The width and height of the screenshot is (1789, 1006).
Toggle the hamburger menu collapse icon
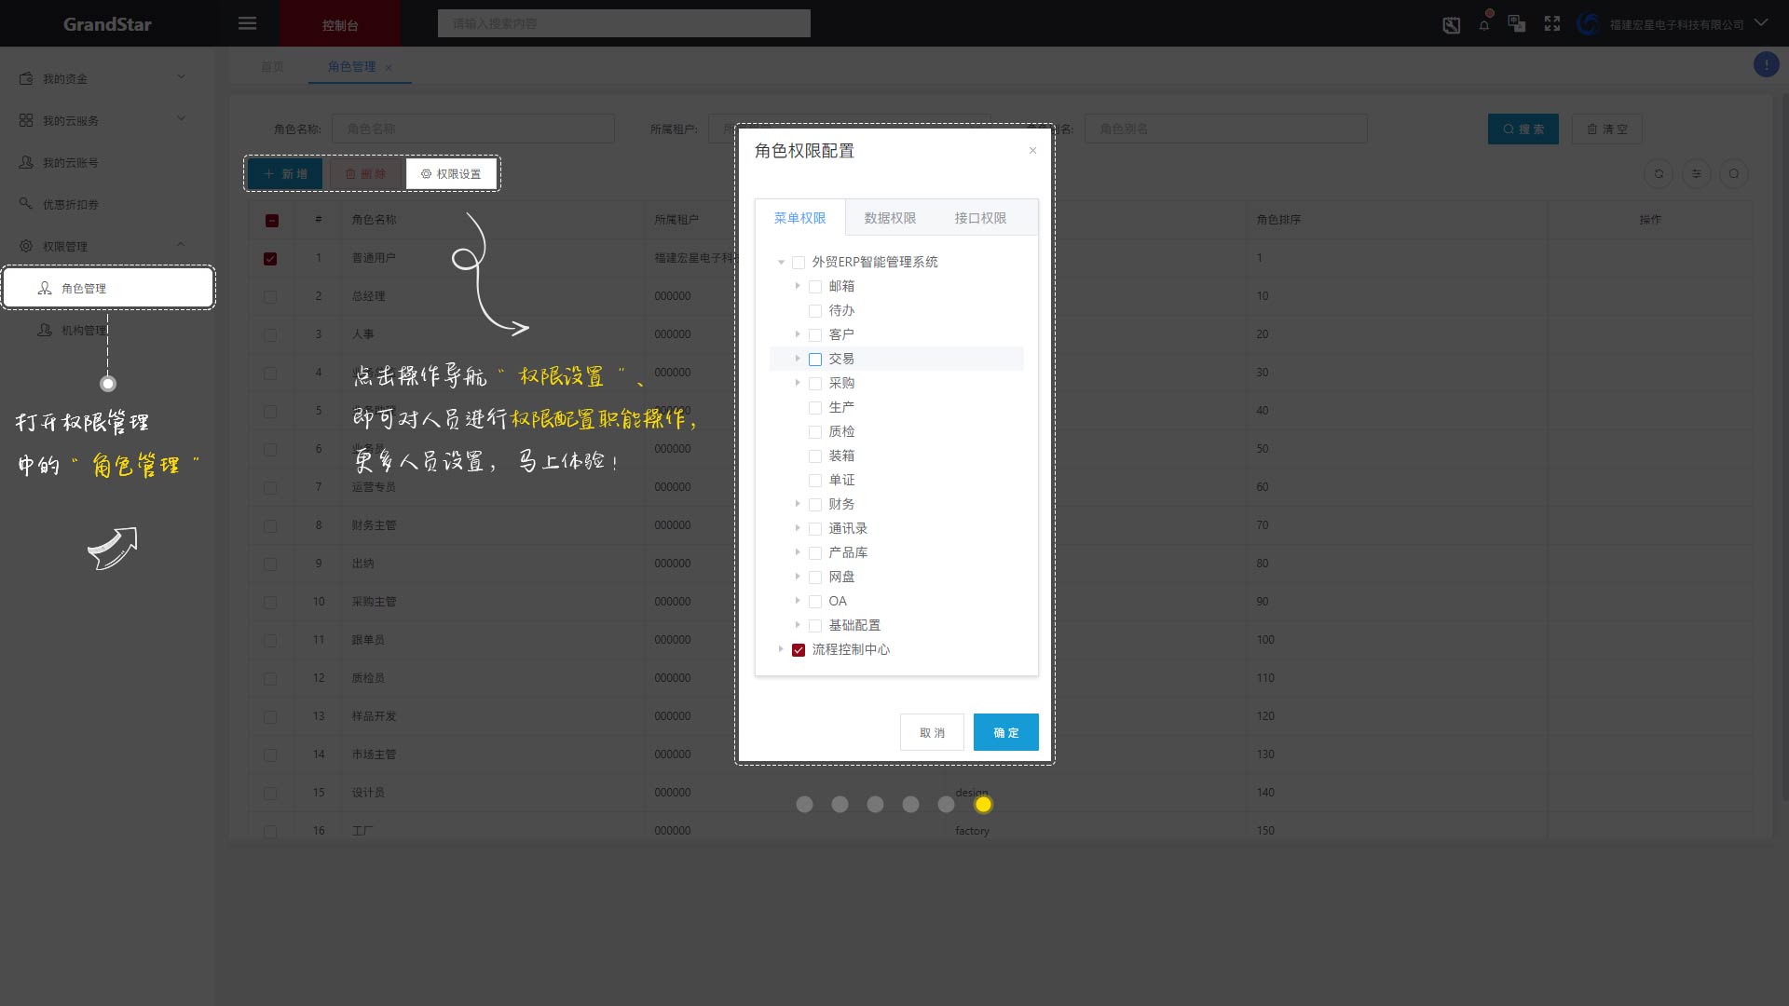coord(247,23)
